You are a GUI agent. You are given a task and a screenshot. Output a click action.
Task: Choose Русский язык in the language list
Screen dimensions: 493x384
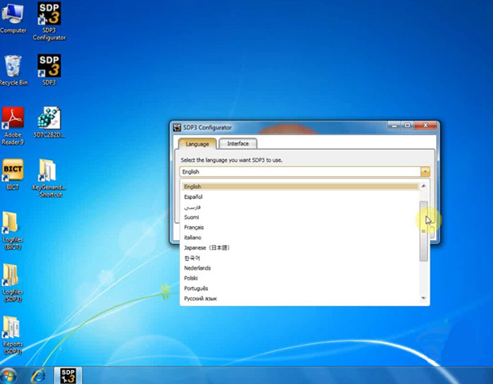tap(300, 298)
